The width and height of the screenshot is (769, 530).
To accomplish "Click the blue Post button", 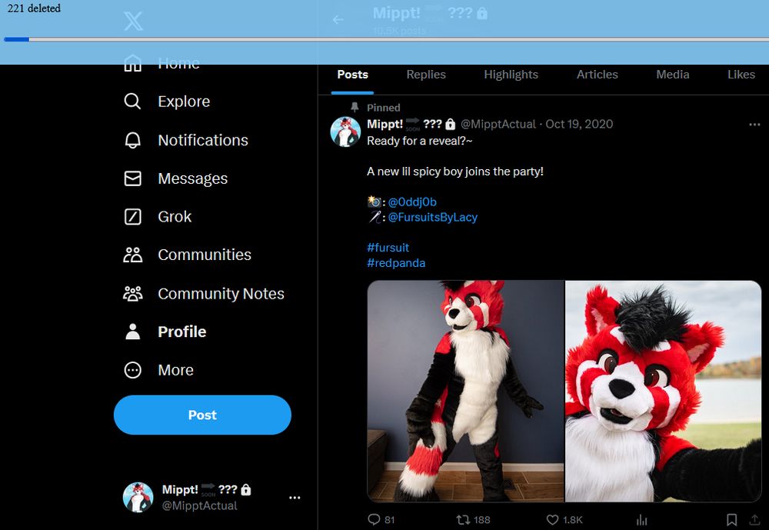I will [x=202, y=415].
